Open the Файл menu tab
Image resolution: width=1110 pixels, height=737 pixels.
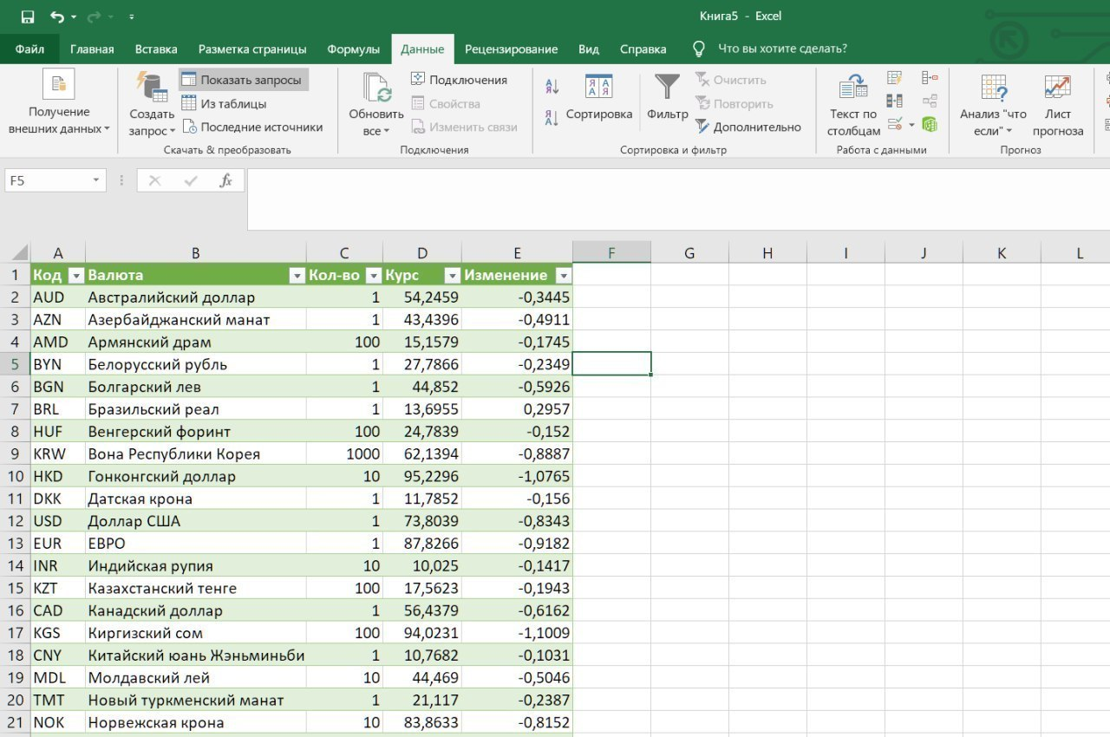click(x=29, y=49)
